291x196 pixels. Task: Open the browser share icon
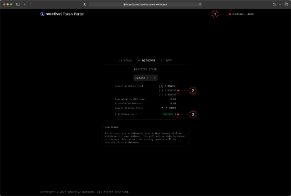274,4
